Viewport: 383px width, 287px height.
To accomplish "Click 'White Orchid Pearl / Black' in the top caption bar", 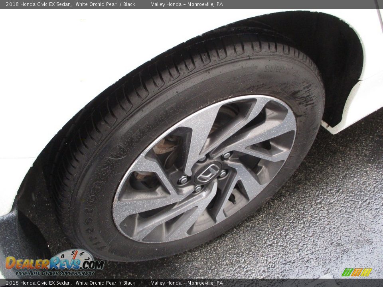I will 105,4.
